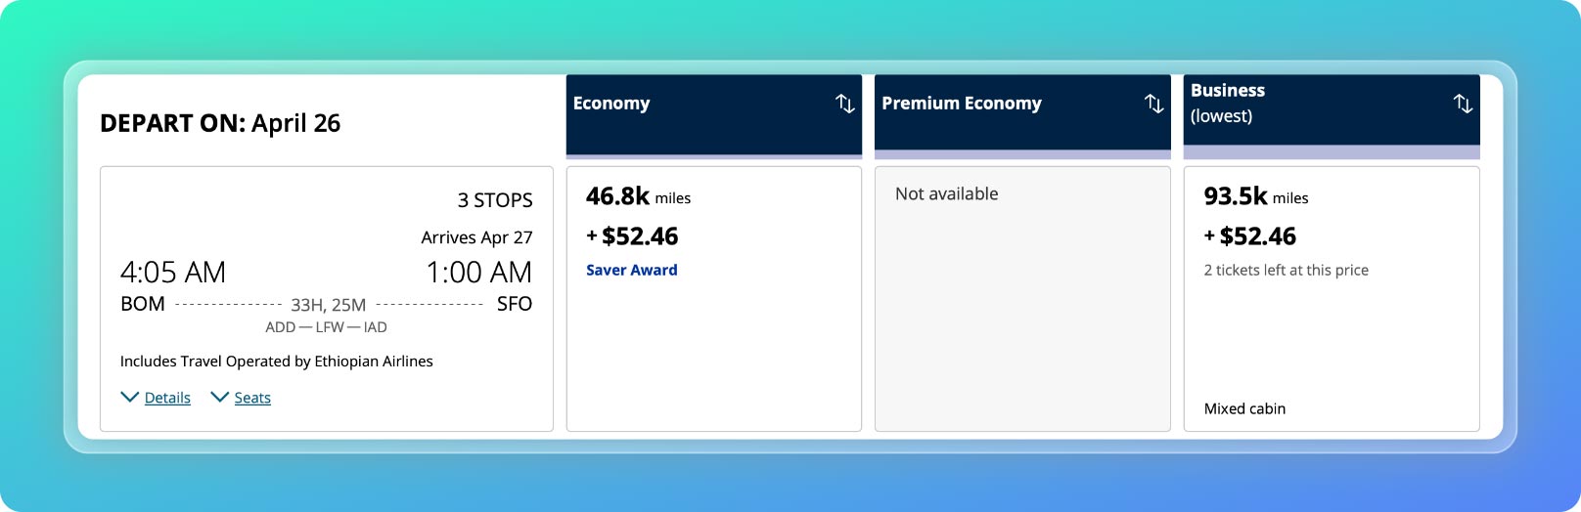Select the Premium Economy column header

1022,114
